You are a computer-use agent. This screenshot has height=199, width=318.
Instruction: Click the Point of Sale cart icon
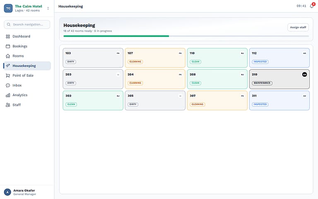click(8, 75)
